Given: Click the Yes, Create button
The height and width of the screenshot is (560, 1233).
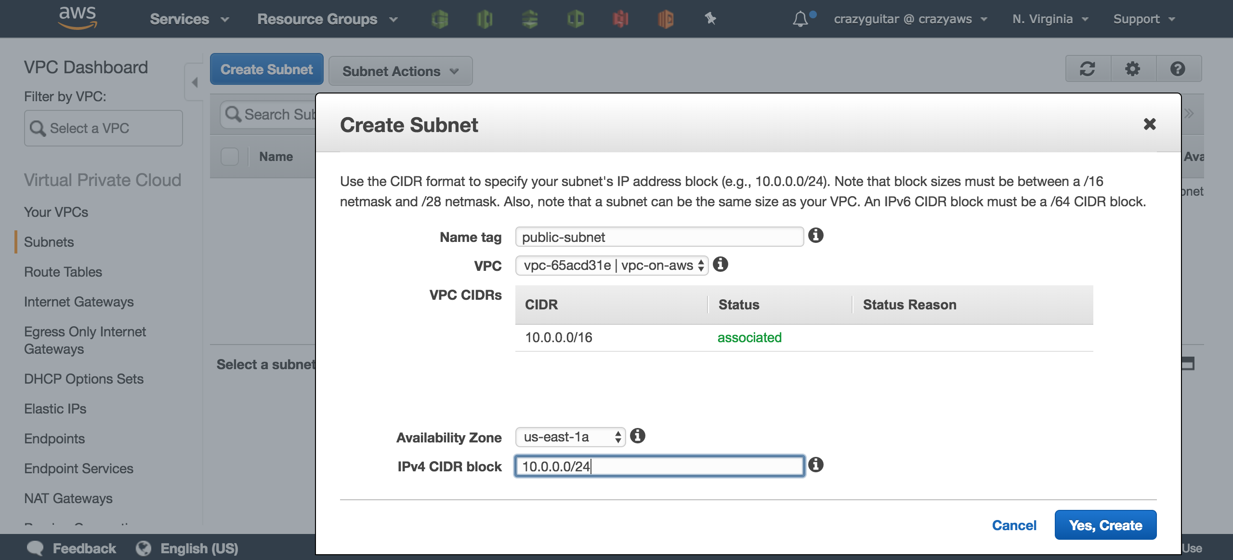Looking at the screenshot, I should [1106, 525].
